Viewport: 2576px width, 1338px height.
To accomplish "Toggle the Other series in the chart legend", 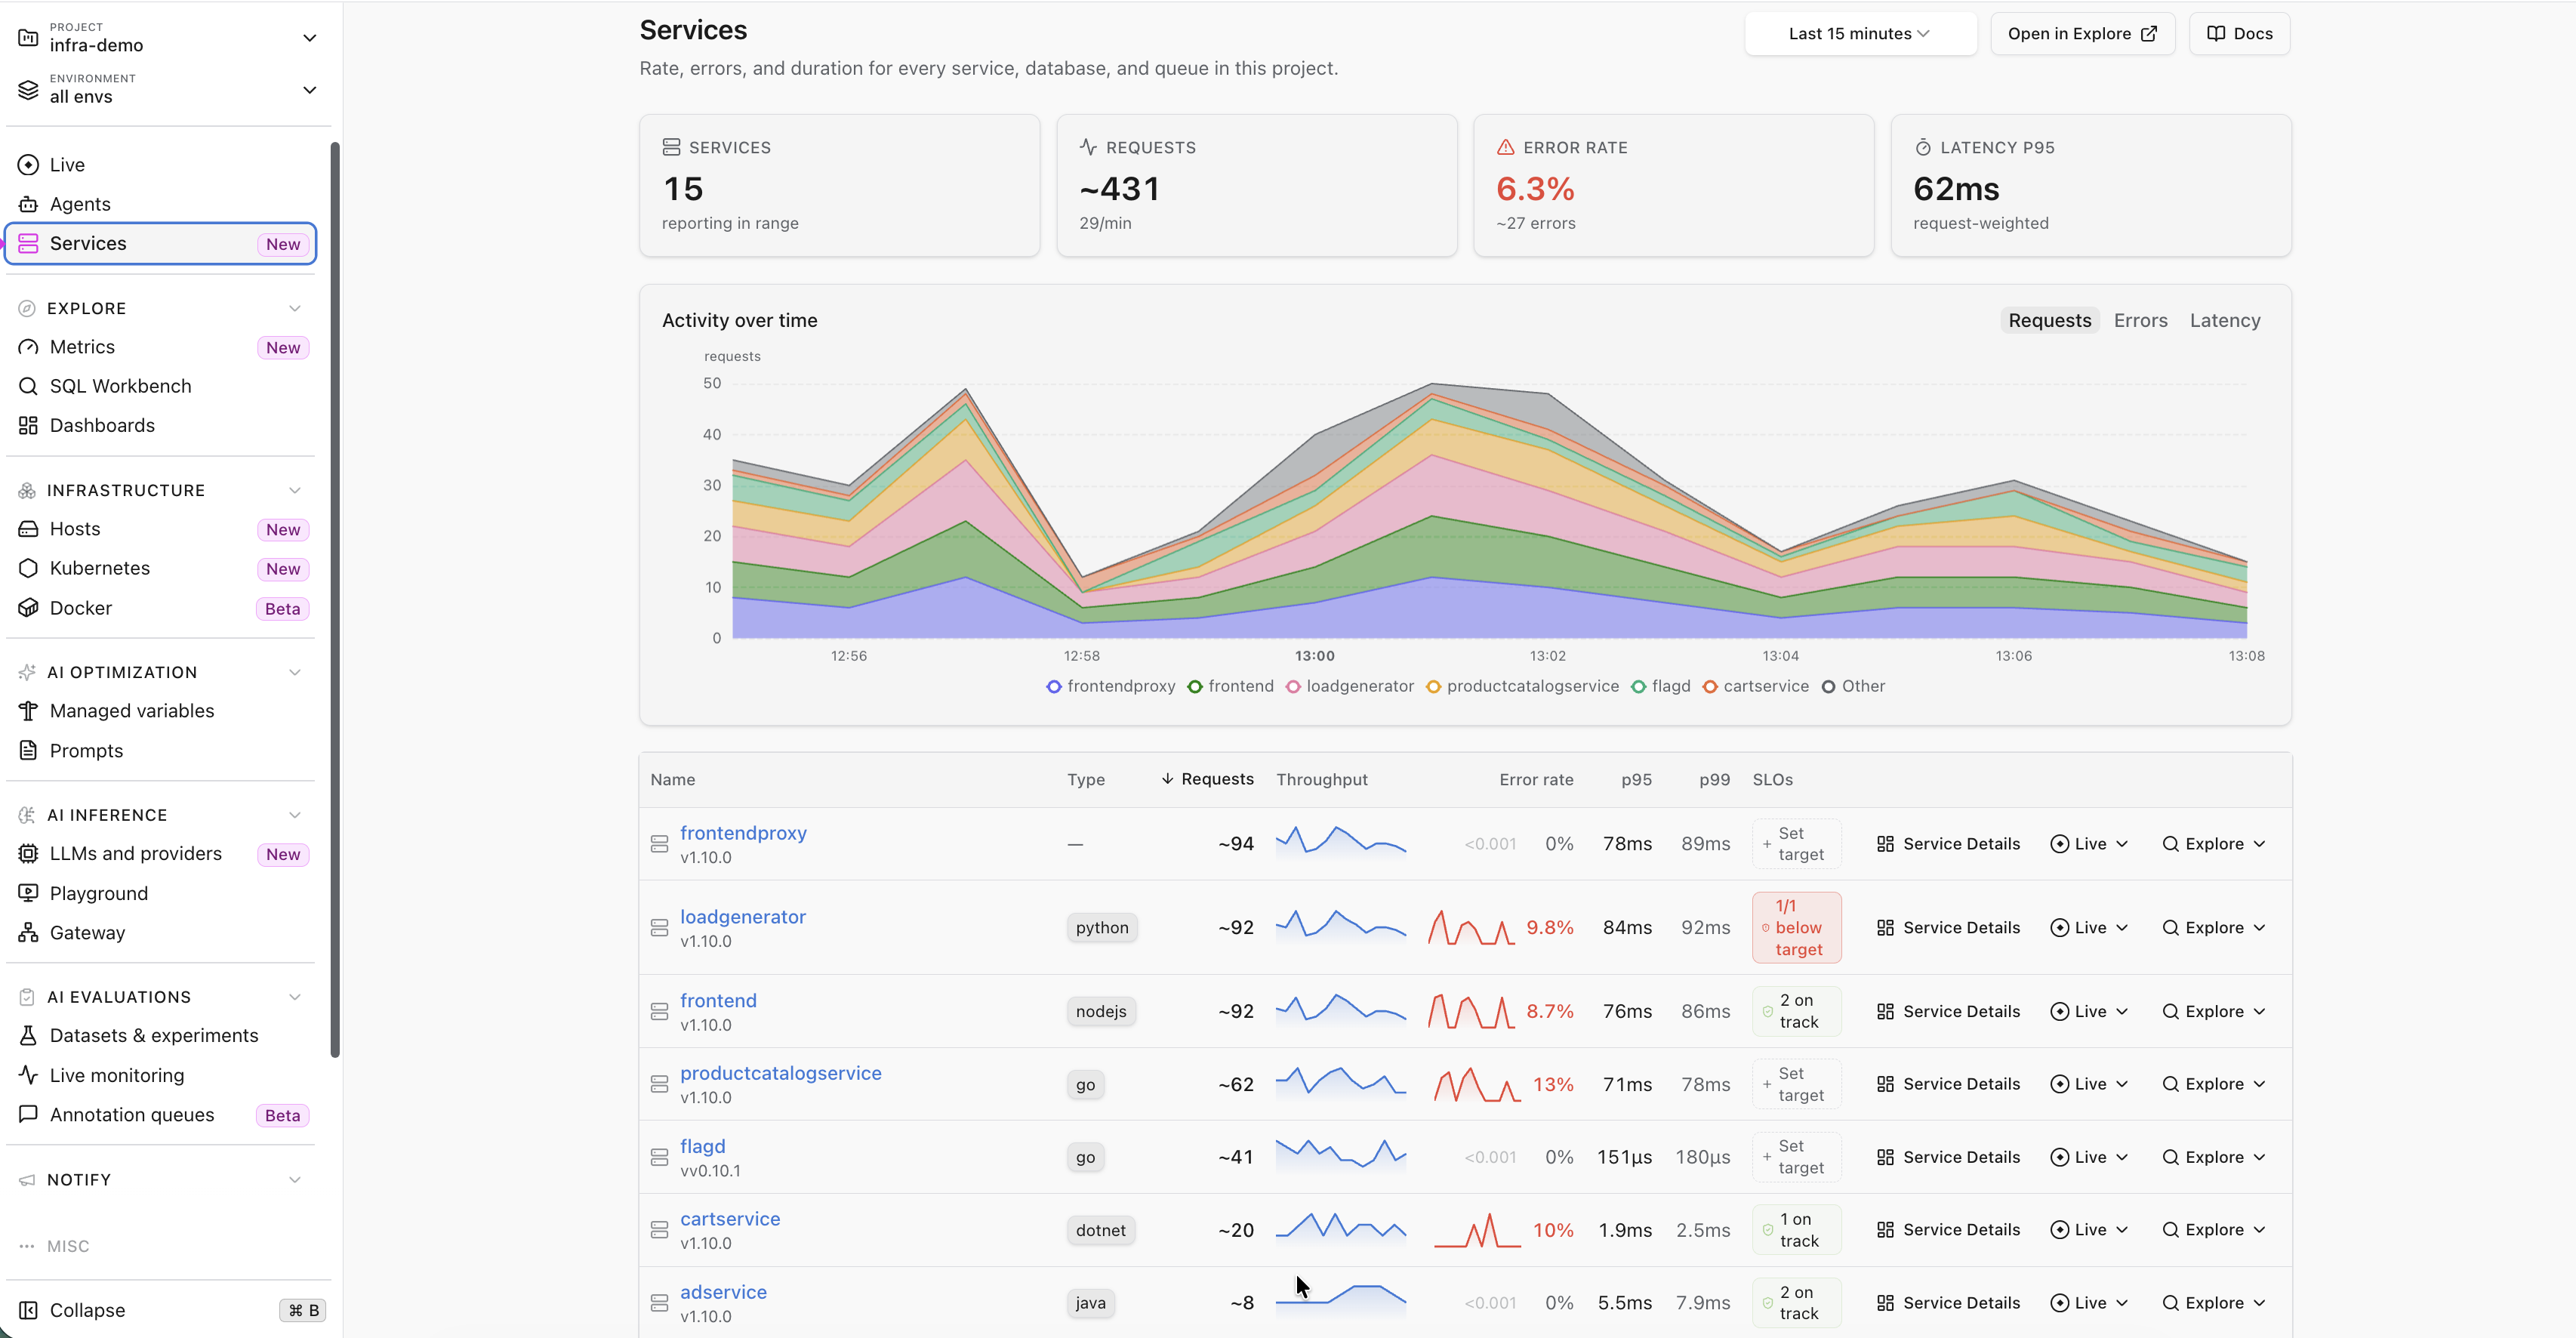I will [x=1853, y=686].
